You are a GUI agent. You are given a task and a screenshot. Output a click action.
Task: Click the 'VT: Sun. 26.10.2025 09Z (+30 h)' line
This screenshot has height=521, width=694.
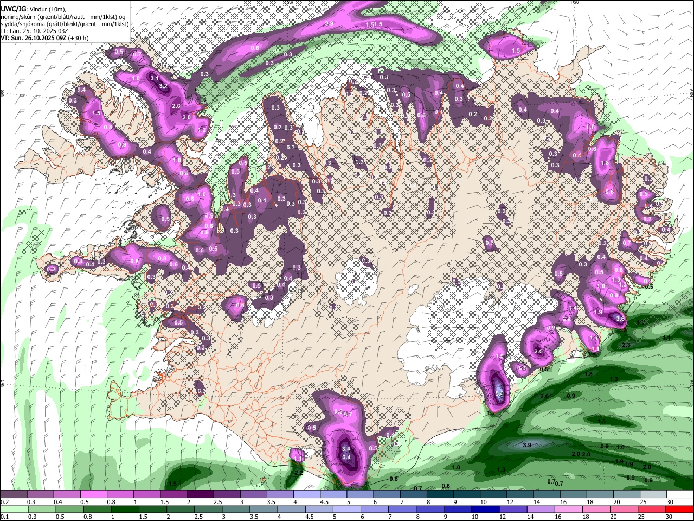tap(44, 38)
